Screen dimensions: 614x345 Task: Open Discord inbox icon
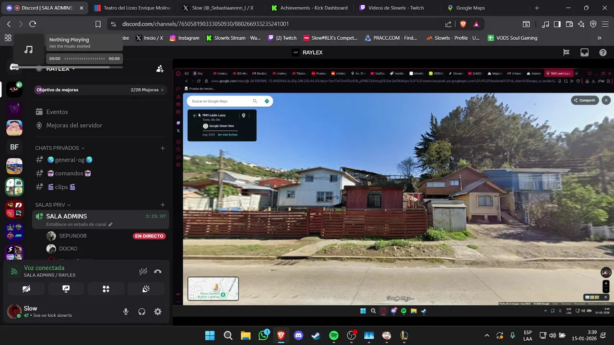(x=584, y=52)
